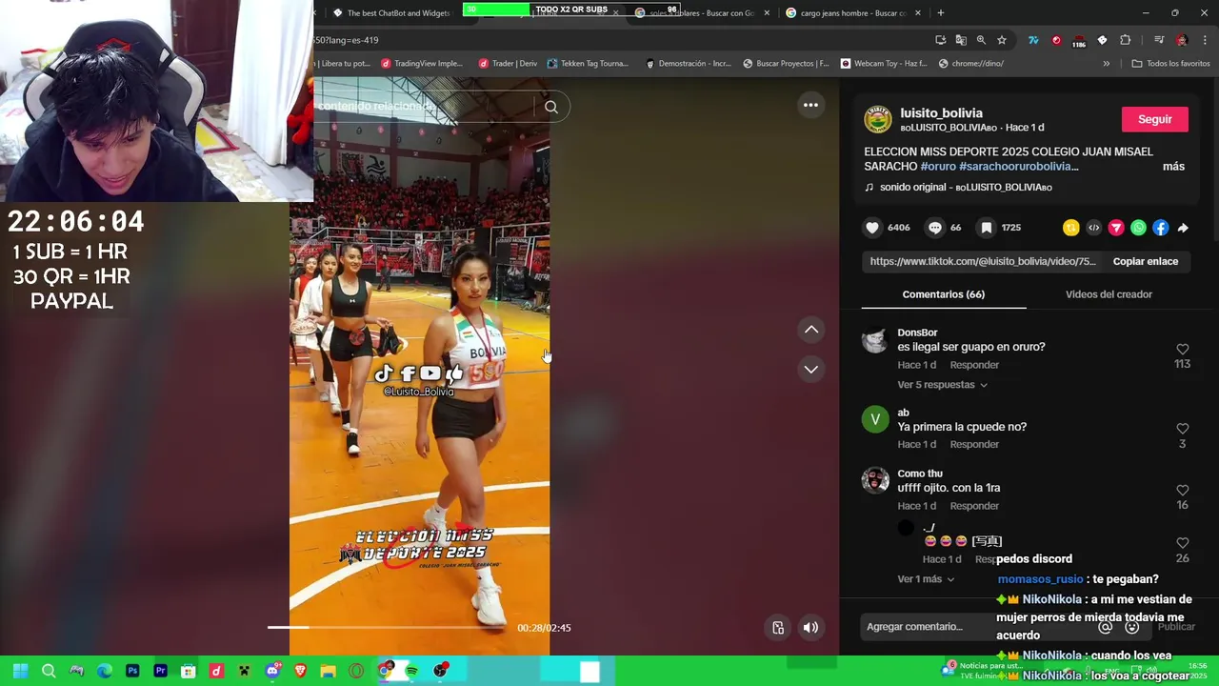Save video with the bookmark icon
This screenshot has width=1219, height=686.
987,228
